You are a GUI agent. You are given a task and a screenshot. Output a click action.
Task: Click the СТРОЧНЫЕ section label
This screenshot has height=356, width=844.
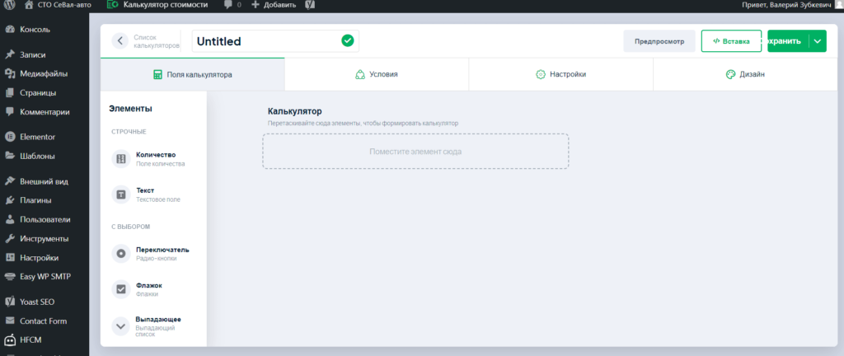tap(129, 132)
